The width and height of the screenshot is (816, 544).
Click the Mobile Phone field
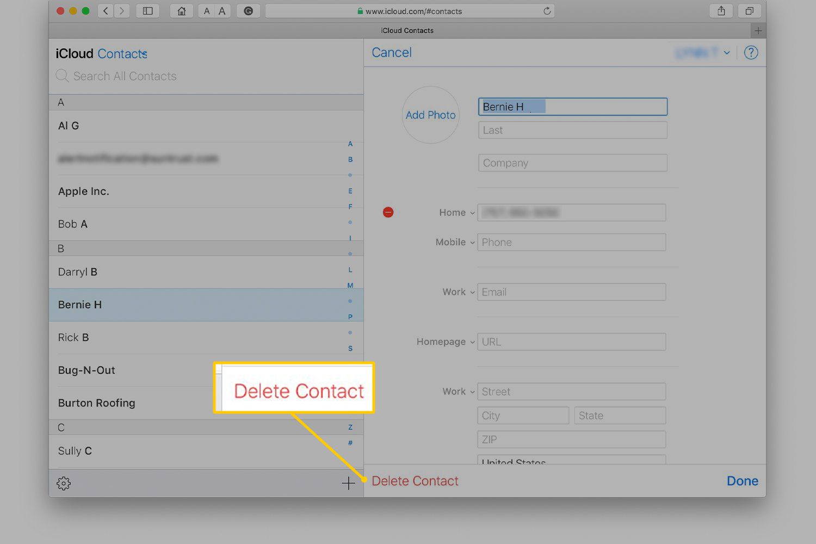pyautogui.click(x=572, y=242)
